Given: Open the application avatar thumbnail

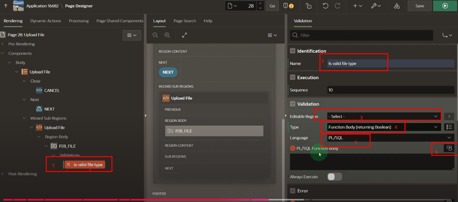Looking at the screenshot, I should (x=18, y=6).
